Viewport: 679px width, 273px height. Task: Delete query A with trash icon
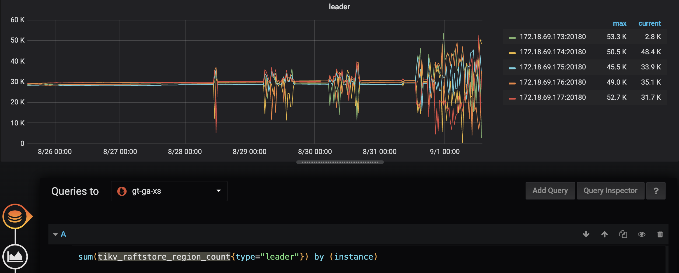pos(660,234)
